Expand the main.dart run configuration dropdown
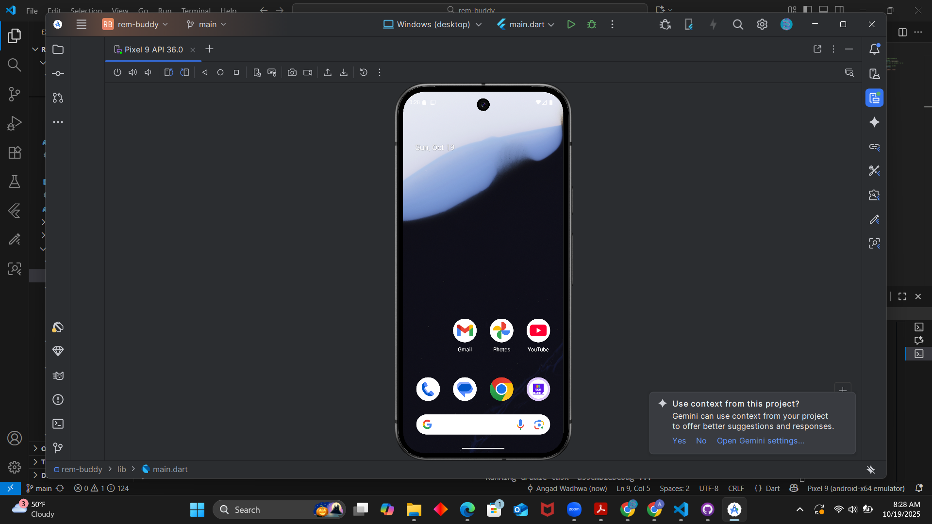Viewport: 932px width, 524px height. (526, 24)
